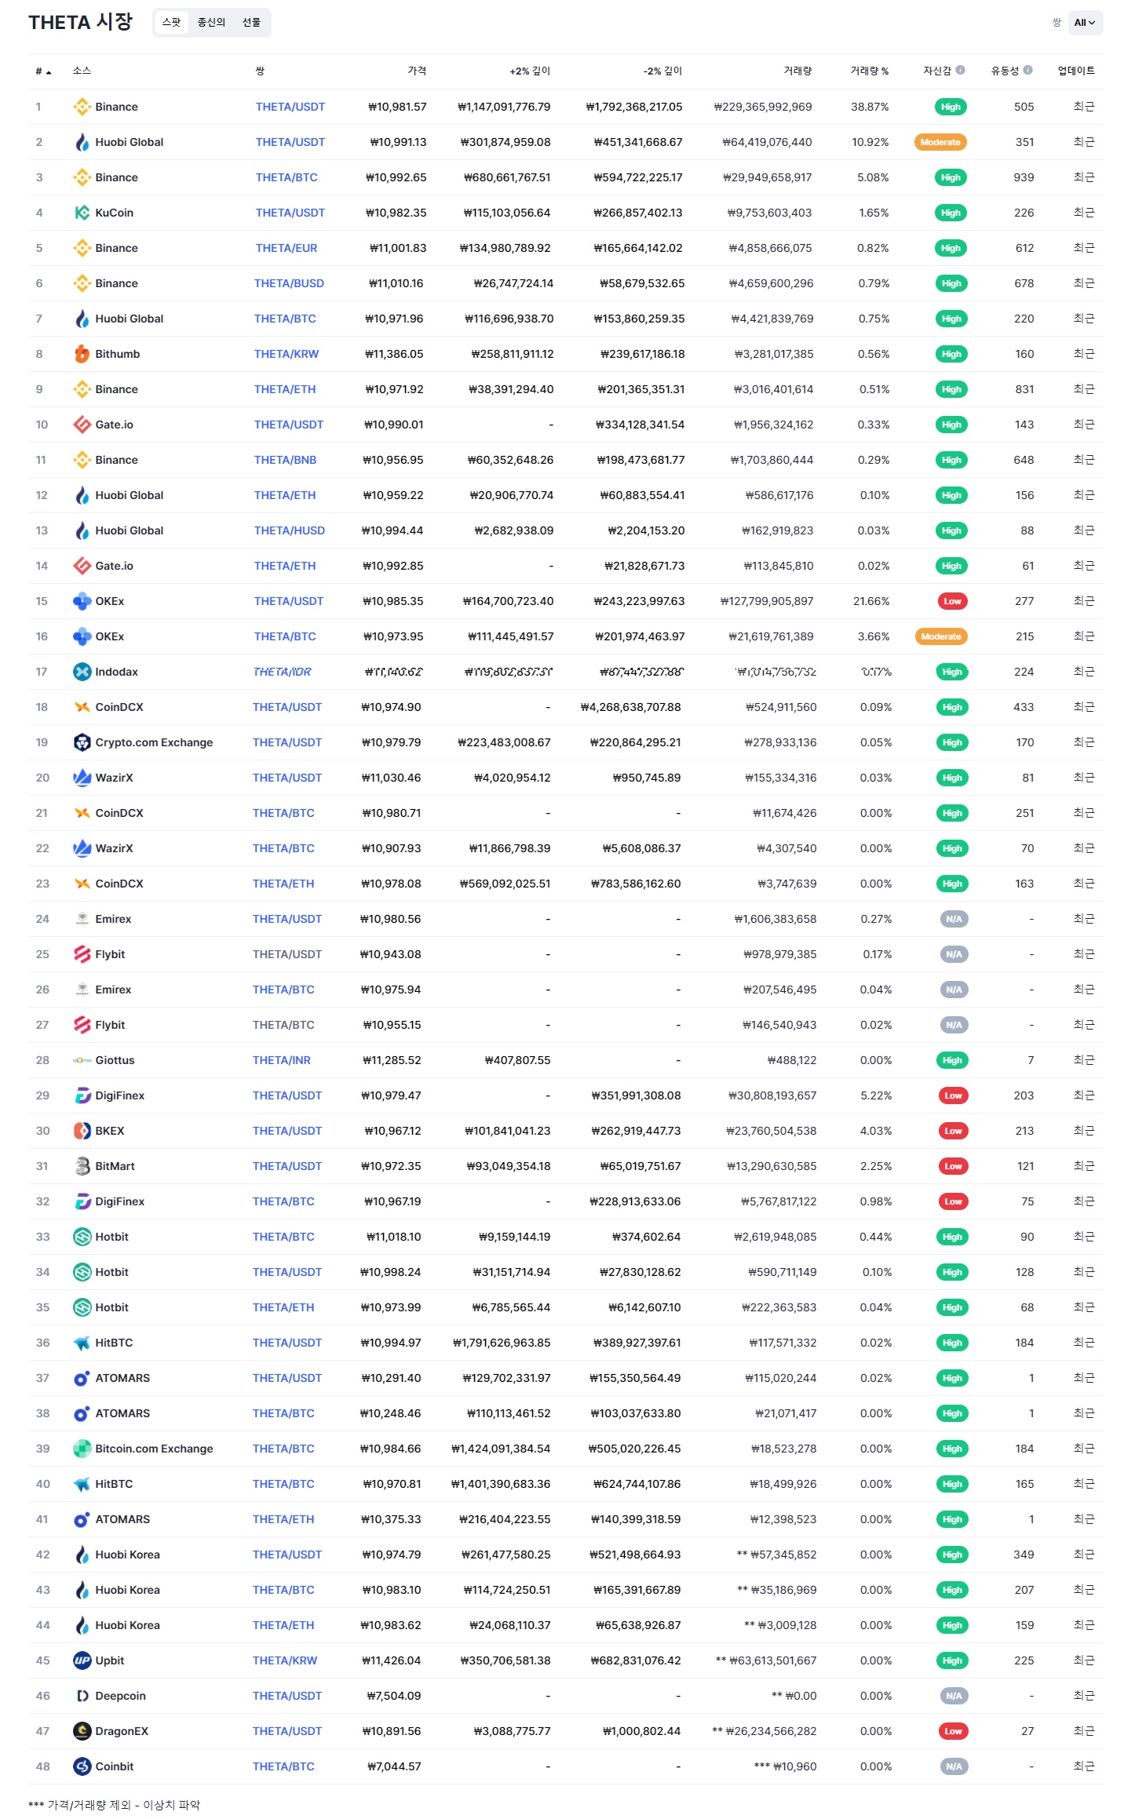Screen dimensions: 1124x1819
Task: Click the Deepcoin logo in row 46
Action: point(82,1696)
